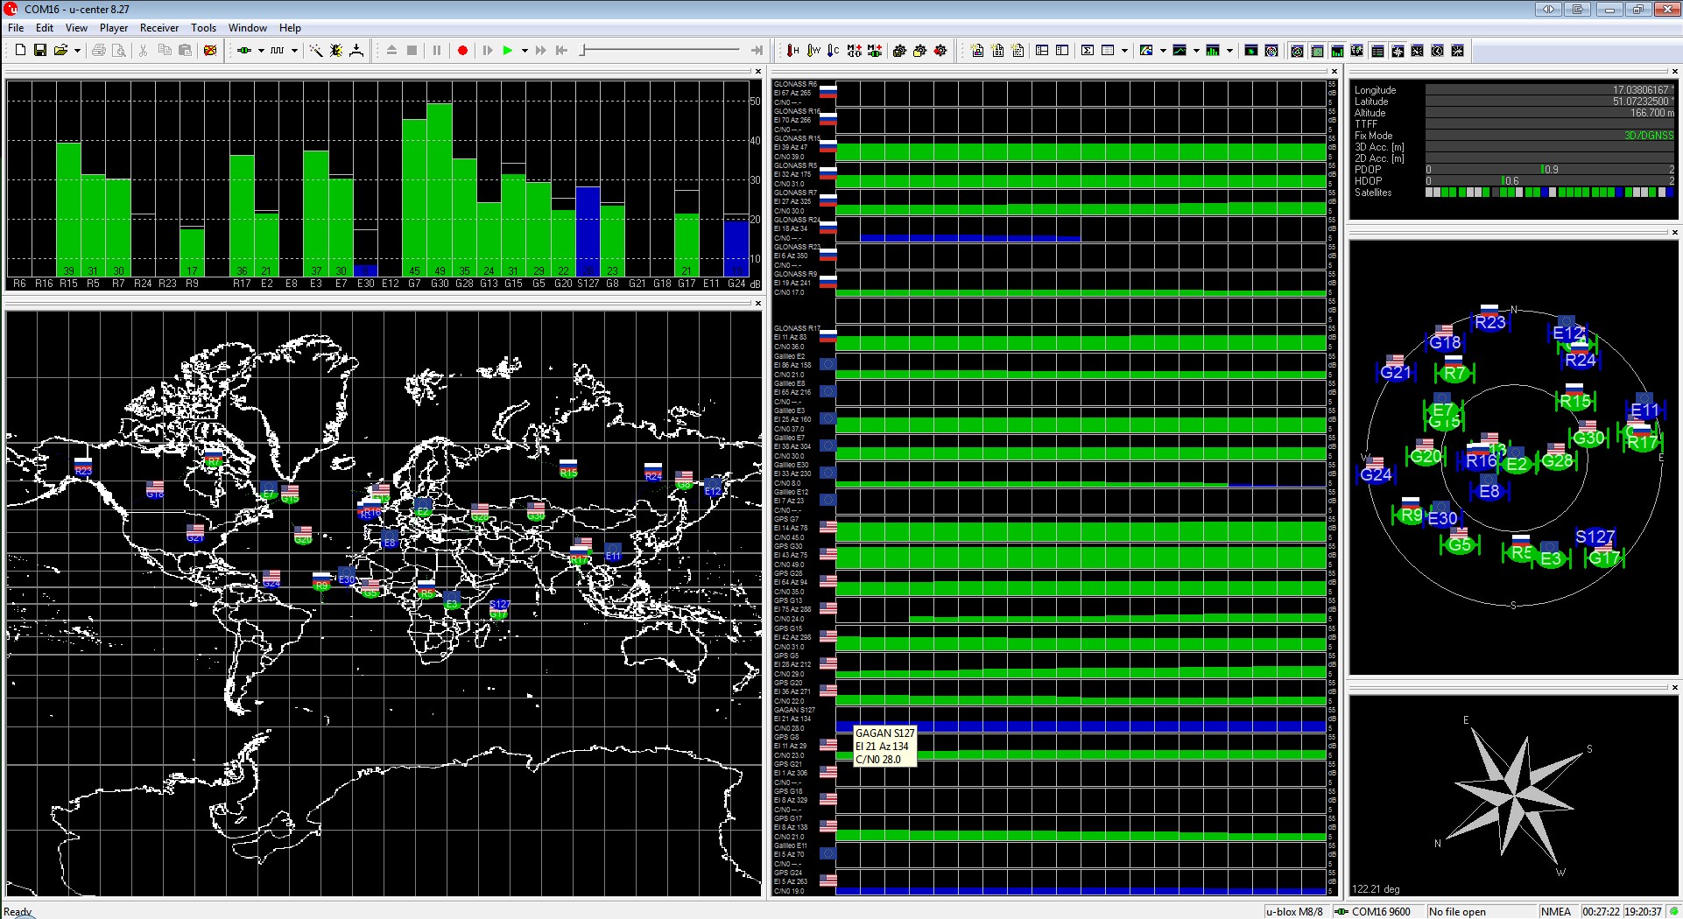1683x919 pixels.
Task: Select satellite S127 in the sky view
Action: click(x=1594, y=537)
